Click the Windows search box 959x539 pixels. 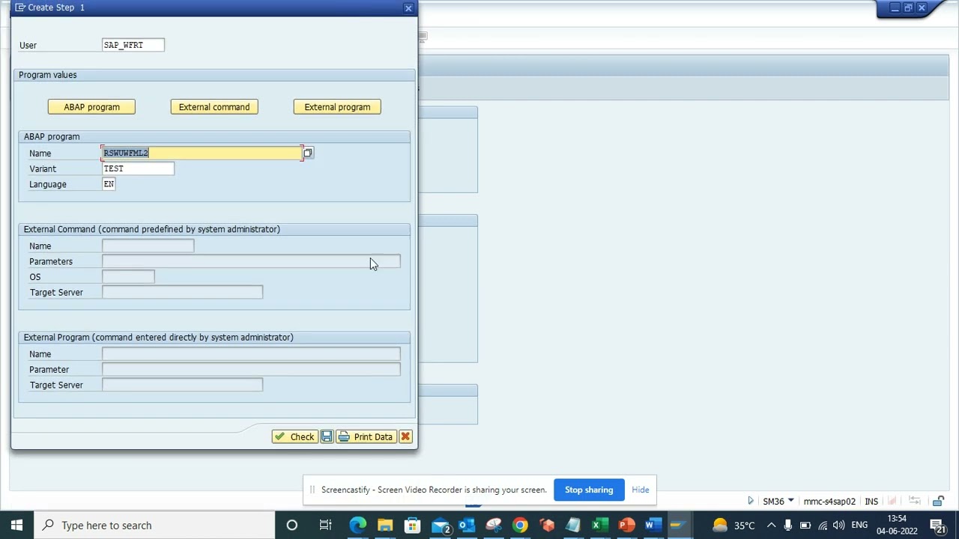pyautogui.click(x=156, y=526)
